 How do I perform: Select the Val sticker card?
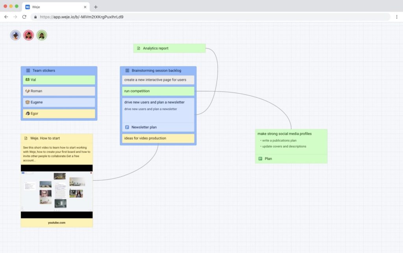point(59,80)
